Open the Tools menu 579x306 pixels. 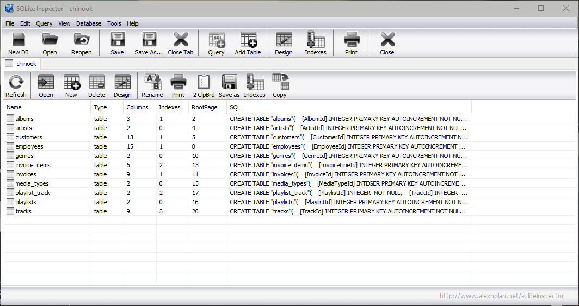coord(114,23)
